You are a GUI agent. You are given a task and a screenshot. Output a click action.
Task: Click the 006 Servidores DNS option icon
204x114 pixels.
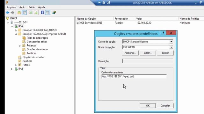[x=78, y=23]
